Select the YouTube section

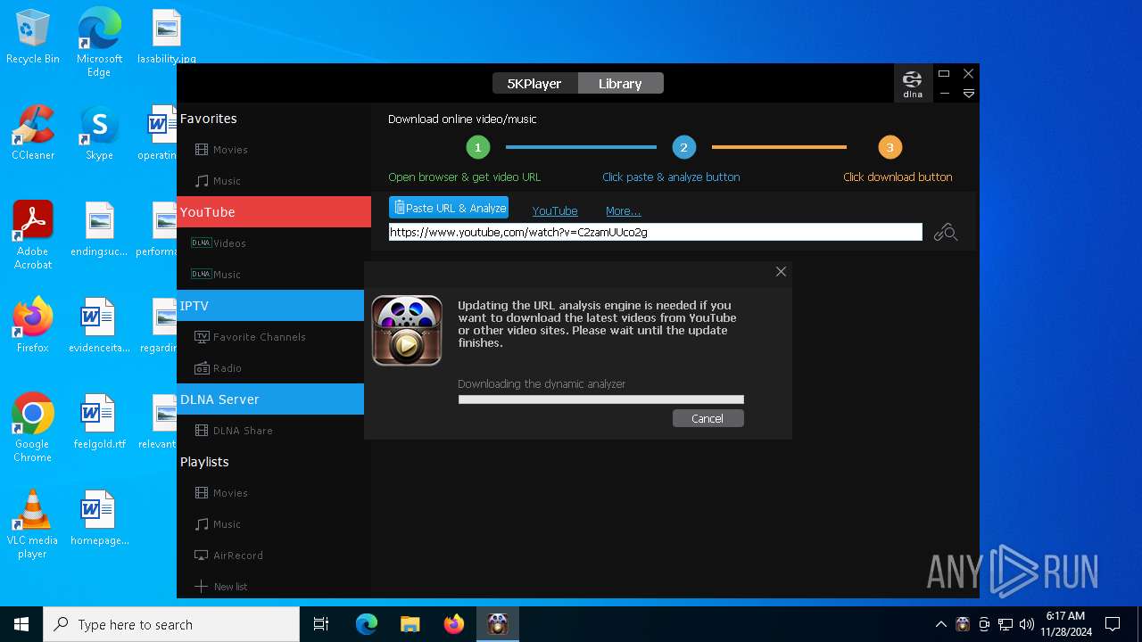tap(274, 211)
